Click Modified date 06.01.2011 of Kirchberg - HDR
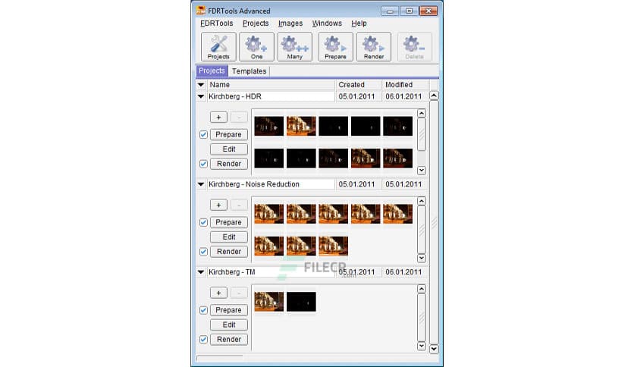This screenshot has height=367, width=634. tap(403, 96)
